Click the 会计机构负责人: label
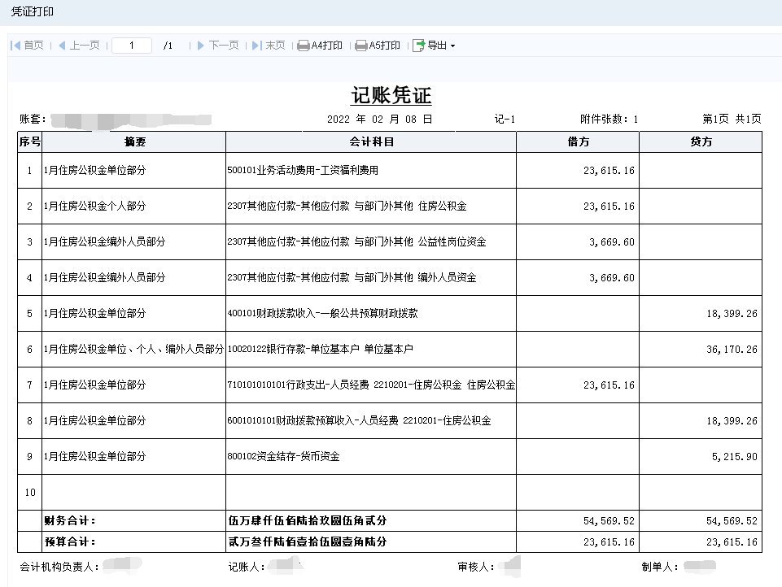This screenshot has height=587, width=782. [x=59, y=567]
